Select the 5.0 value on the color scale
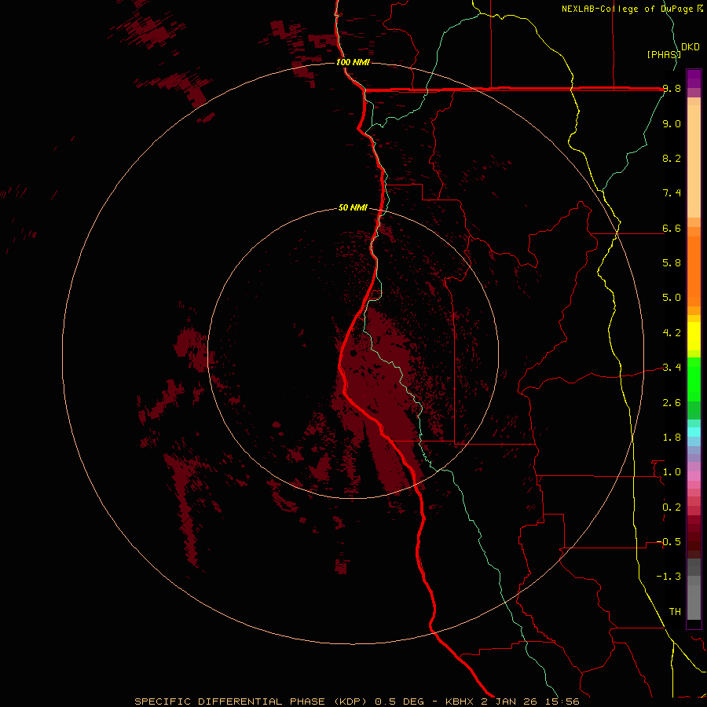This screenshot has height=707, width=707. (x=672, y=298)
